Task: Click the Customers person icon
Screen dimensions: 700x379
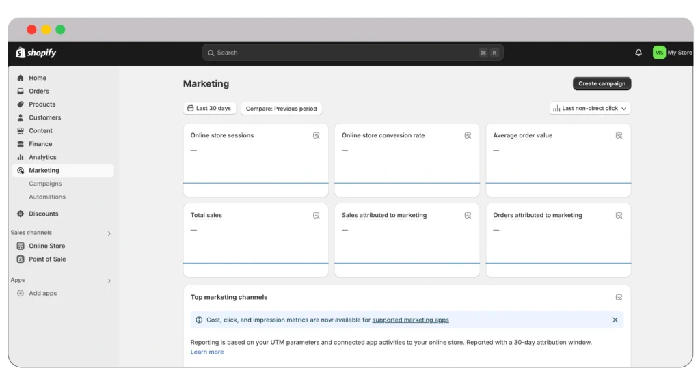Action: click(x=21, y=117)
